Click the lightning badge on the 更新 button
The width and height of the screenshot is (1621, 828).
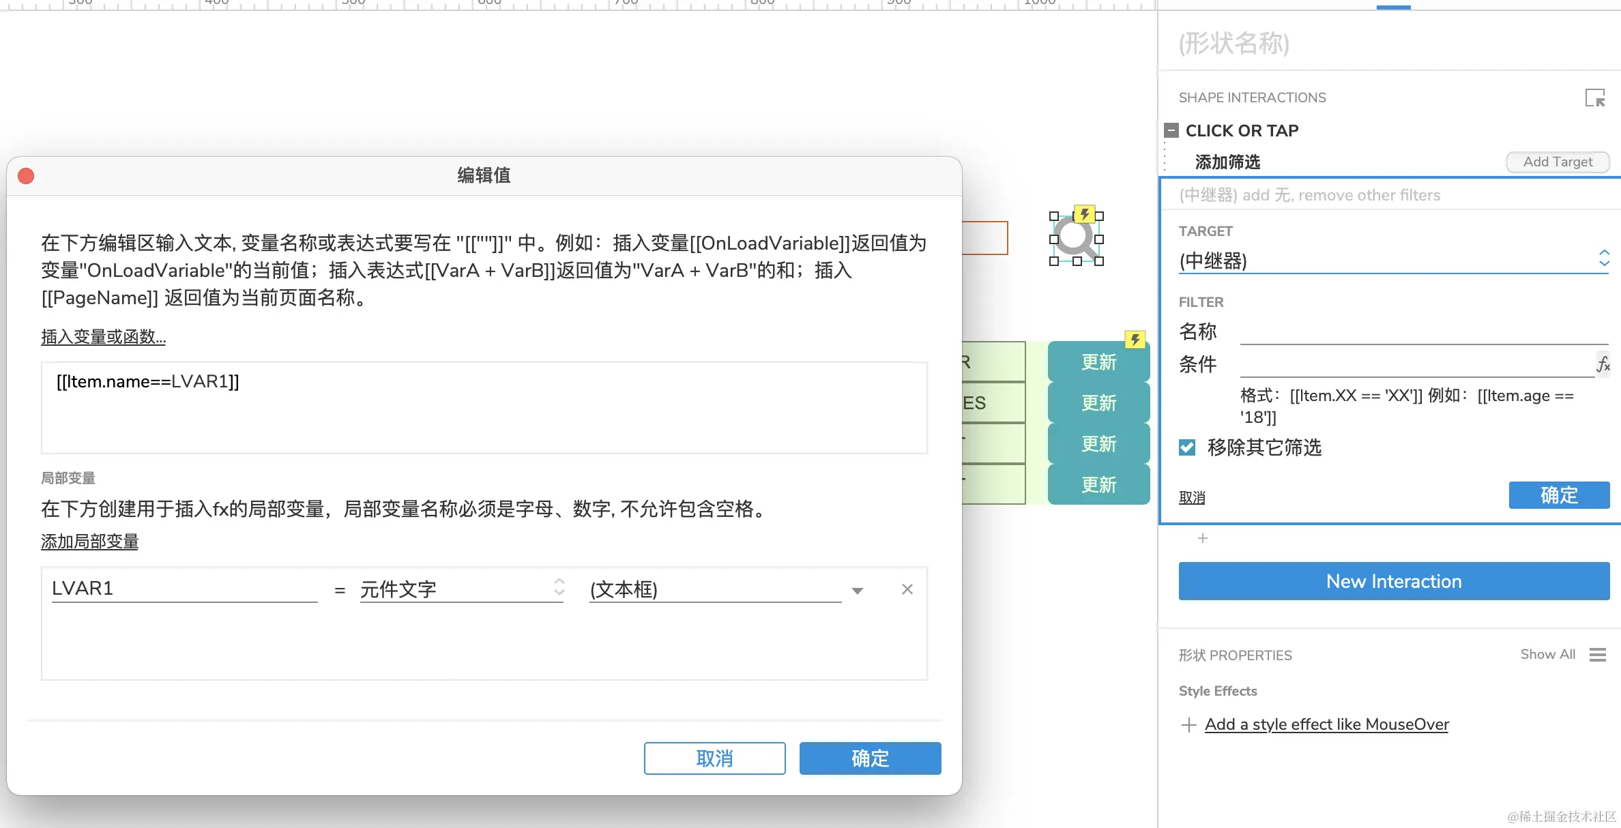coord(1135,340)
